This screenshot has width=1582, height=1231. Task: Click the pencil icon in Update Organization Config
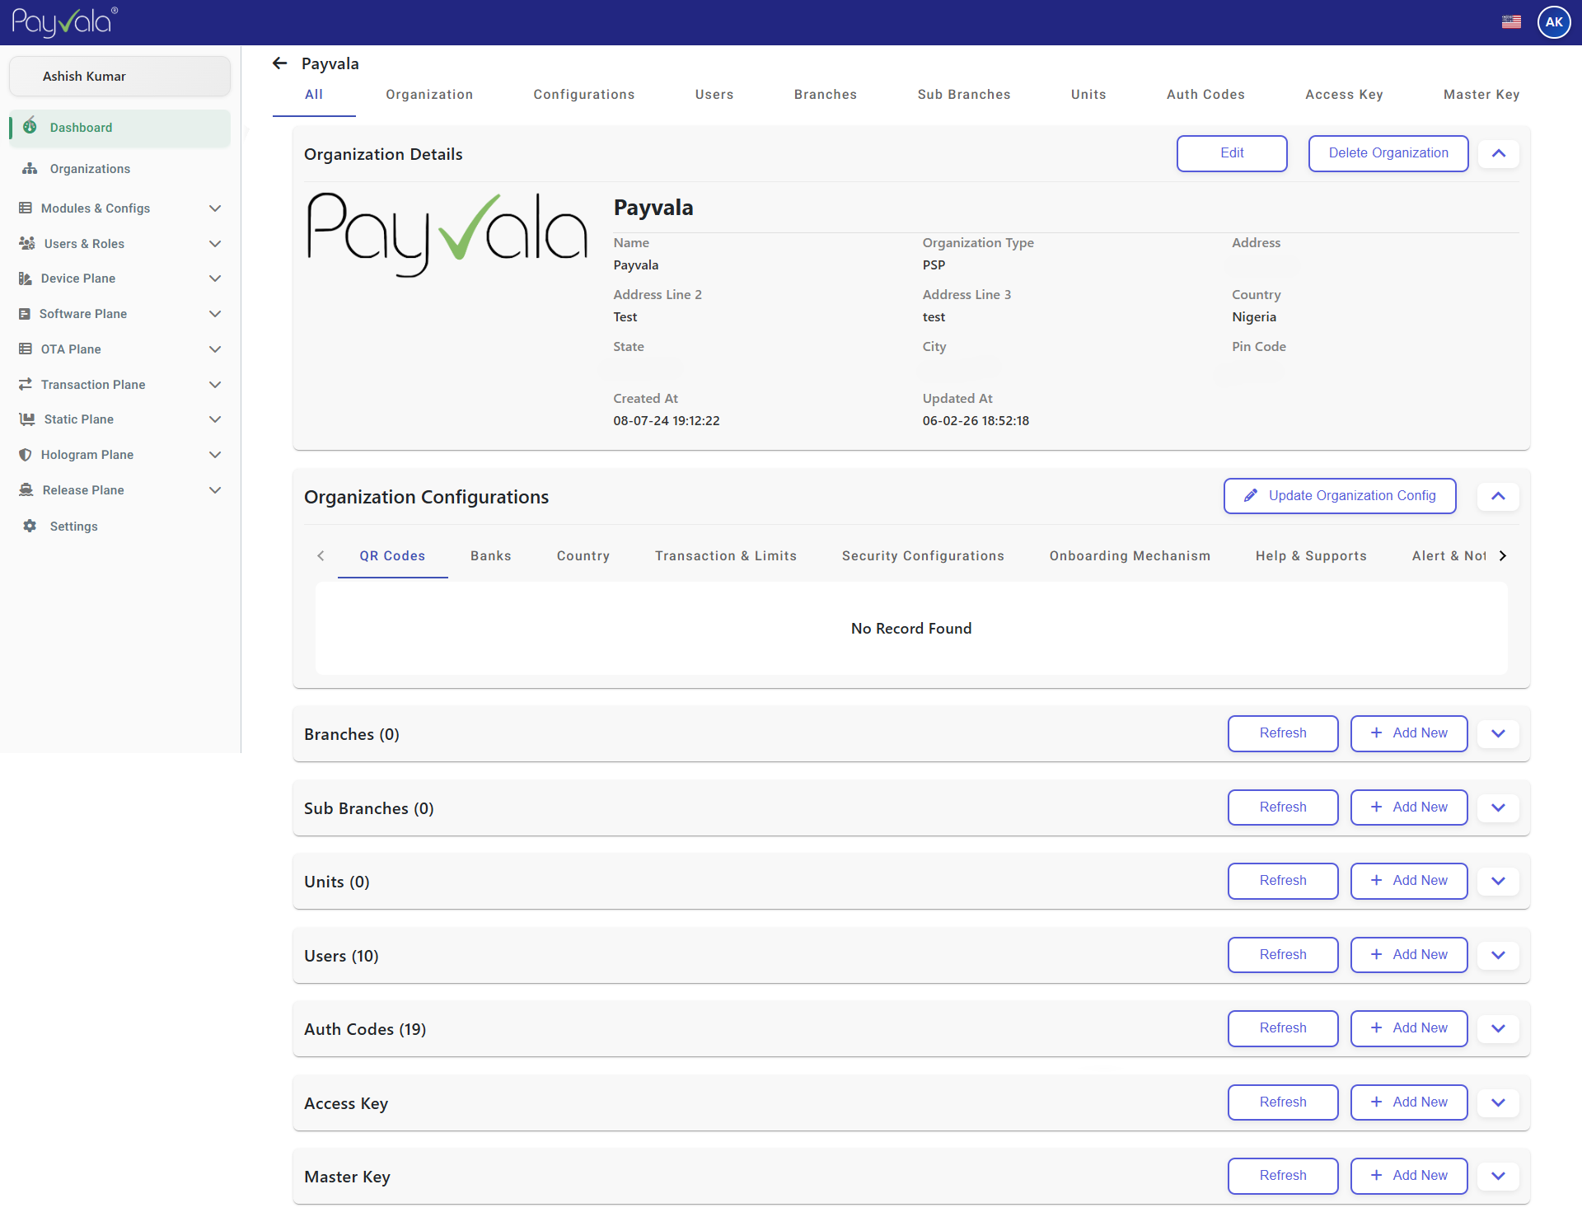coord(1251,495)
